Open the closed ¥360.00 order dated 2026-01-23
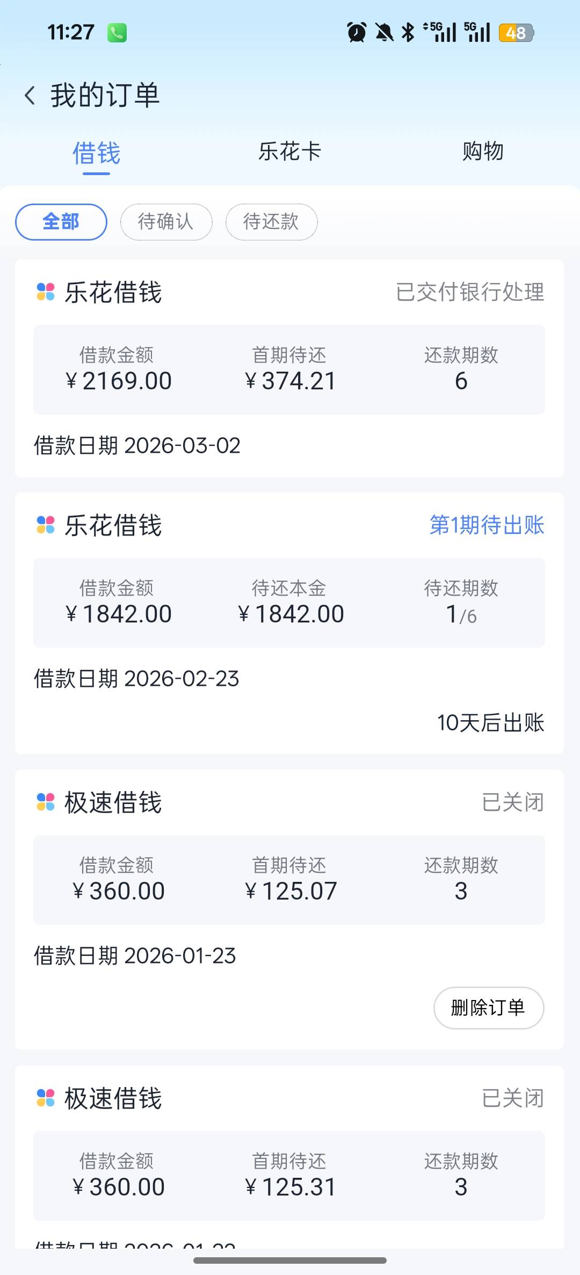The height and width of the screenshot is (1275, 580). [x=289, y=880]
